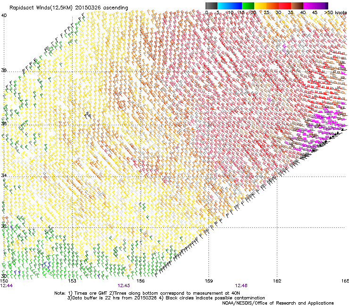Image resolution: width=349 pixels, height=306 pixels.
Task: Click the brown 35-40 knots color segment
Action: [x=297, y=6]
